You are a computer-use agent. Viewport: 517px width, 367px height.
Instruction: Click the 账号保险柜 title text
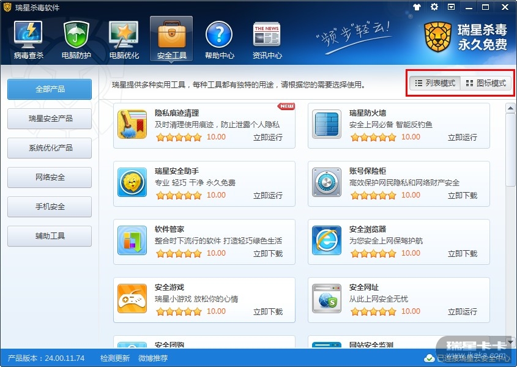[x=368, y=171]
